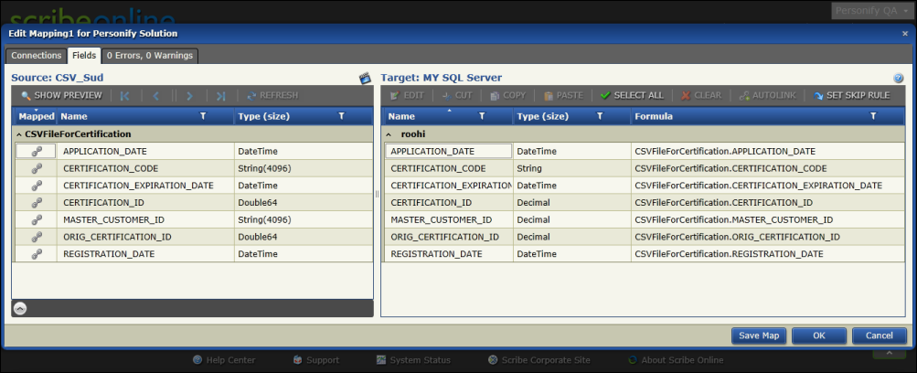Click mapped link icon for CERTIFICATION_ID source row
This screenshot has width=917, height=373.
coord(37,203)
